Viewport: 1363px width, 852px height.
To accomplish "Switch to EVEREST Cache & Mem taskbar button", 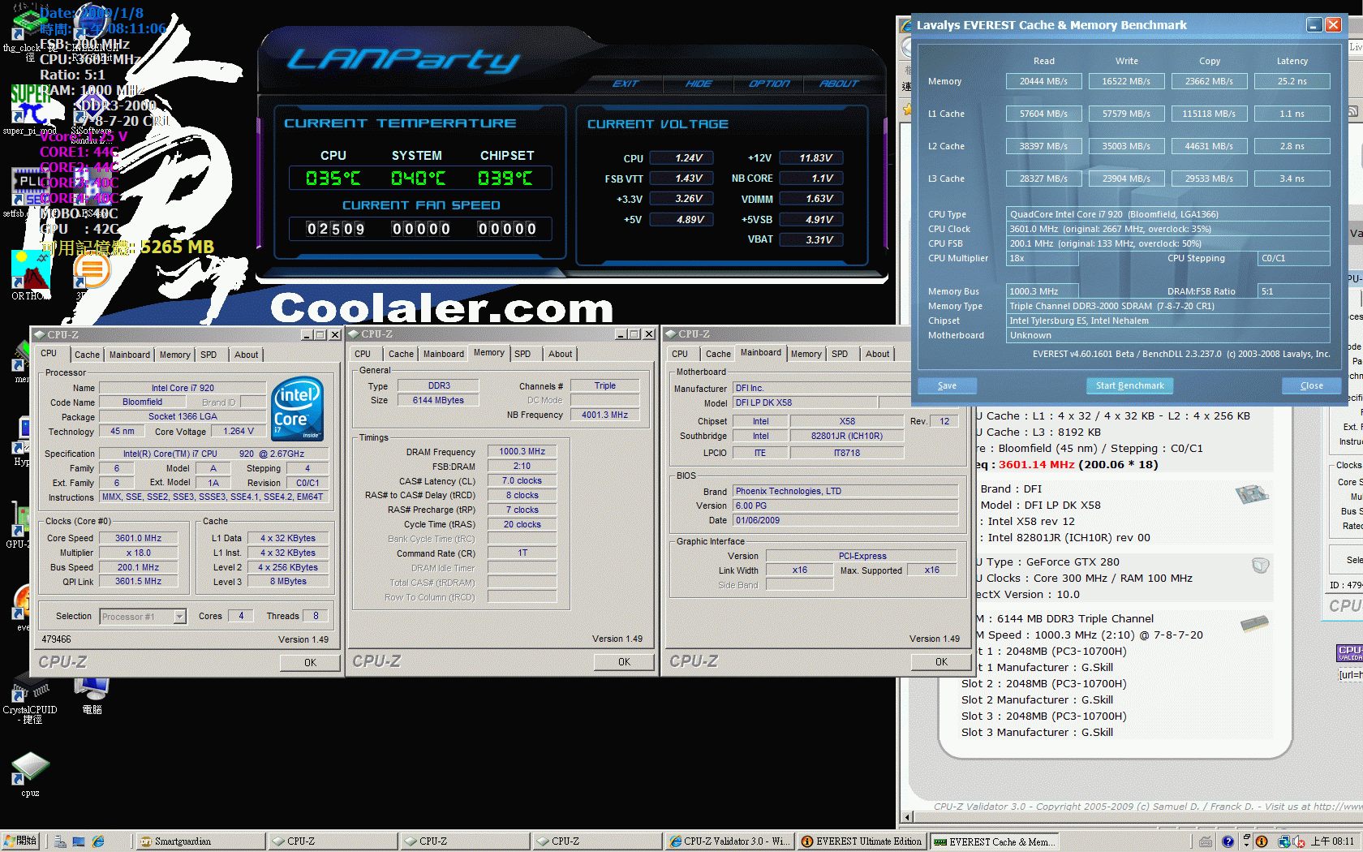I will tap(995, 841).
